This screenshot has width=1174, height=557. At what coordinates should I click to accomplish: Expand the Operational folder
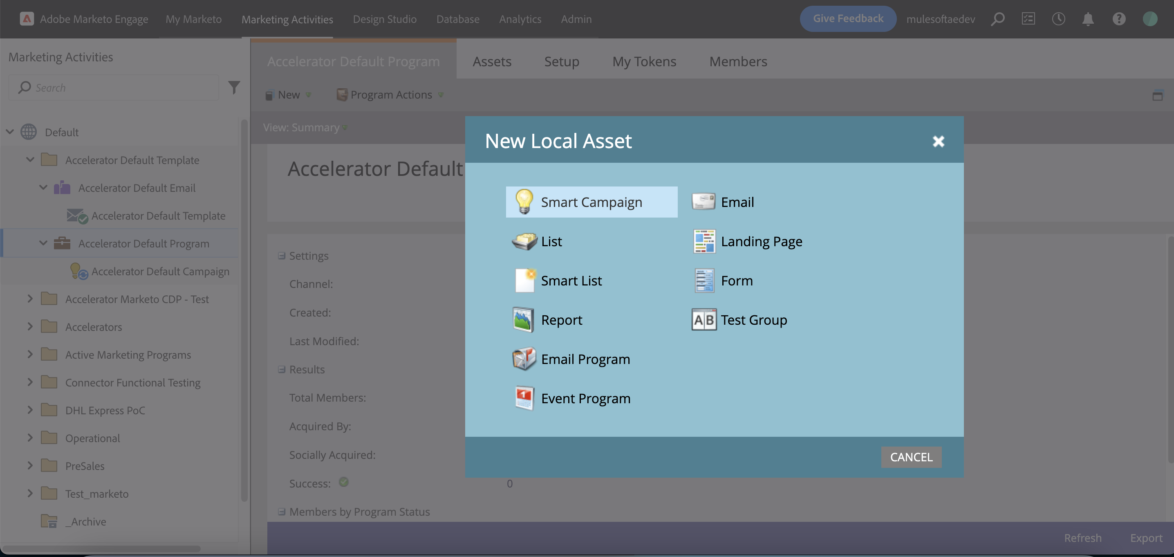(x=30, y=438)
